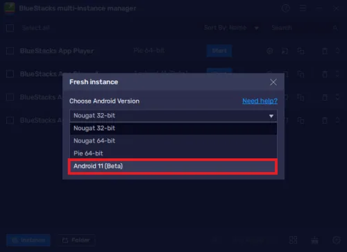Choose Nougat 64-bit option
The width and height of the screenshot is (347, 252).
(173, 141)
